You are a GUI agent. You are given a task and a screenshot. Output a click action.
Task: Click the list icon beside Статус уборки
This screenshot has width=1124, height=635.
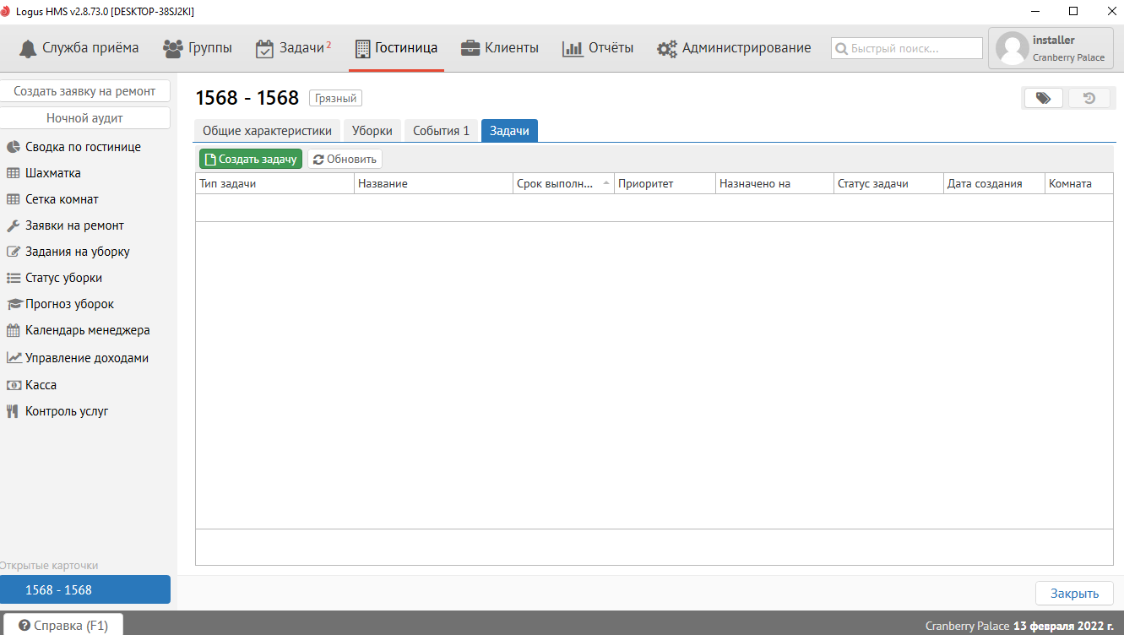click(14, 278)
